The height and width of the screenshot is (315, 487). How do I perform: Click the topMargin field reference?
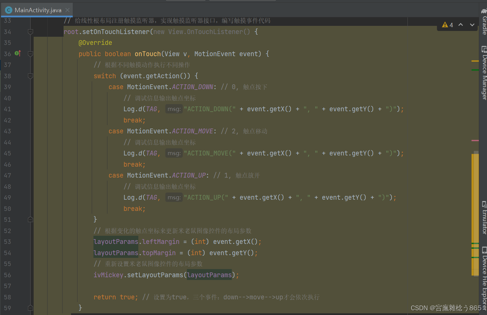coord(159,253)
